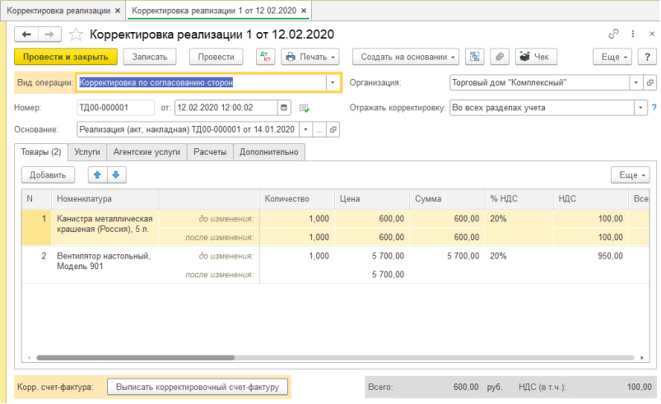Open calendar picker for document date
Viewport: 661px width, 404px height.
(x=284, y=108)
